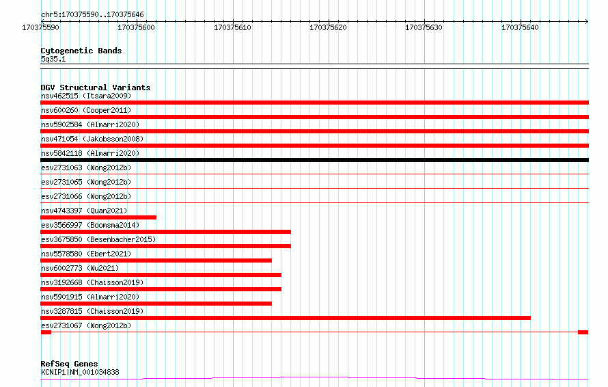Screen dimensions: 608x387
Task: Click the red bar for nsv5901915
Action: (x=156, y=304)
